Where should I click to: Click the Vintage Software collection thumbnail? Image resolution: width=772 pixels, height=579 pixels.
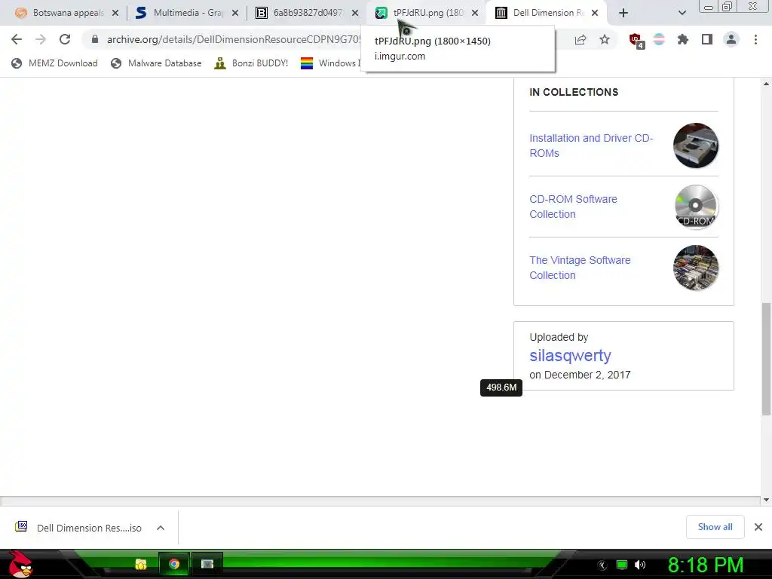(x=695, y=268)
